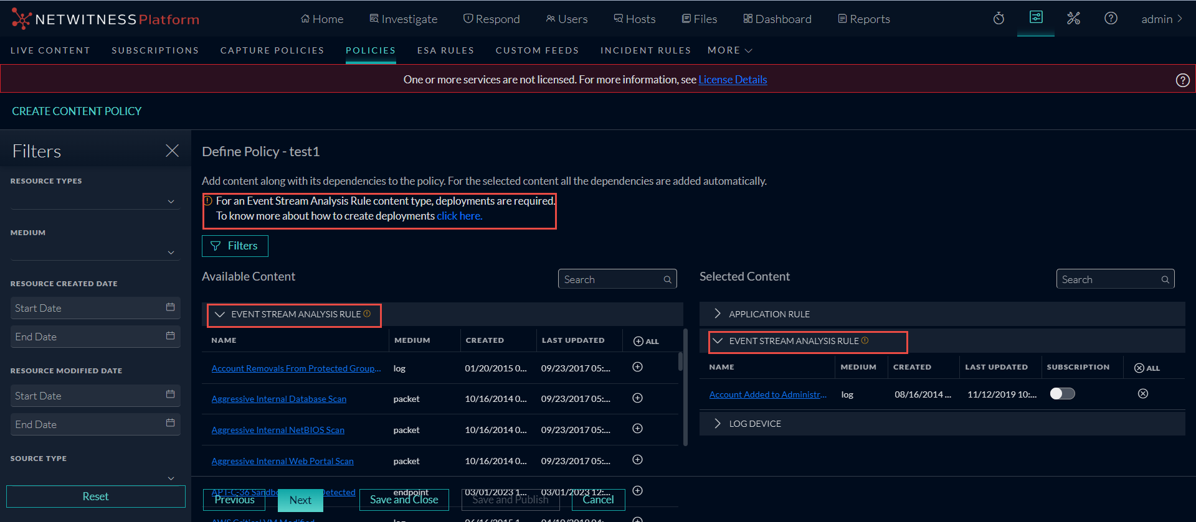Click the help question mark in top bar

click(1111, 19)
